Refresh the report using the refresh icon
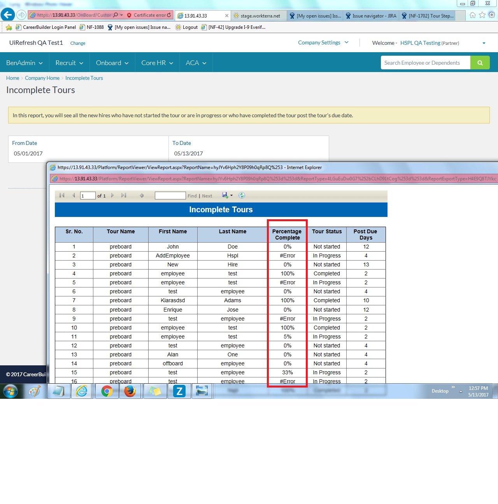 coord(242,196)
